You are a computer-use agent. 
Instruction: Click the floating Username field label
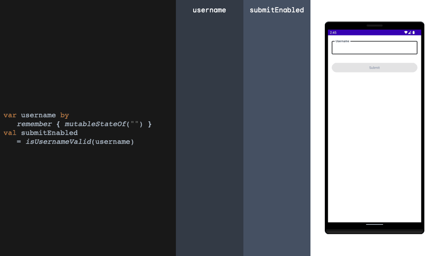pyautogui.click(x=342, y=41)
